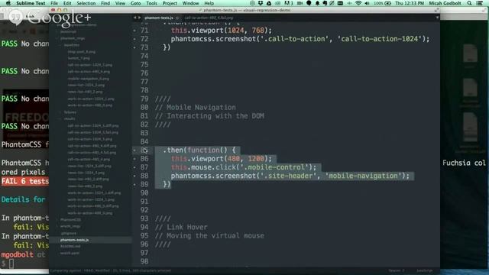Open the File menu
Image resolution: width=489 pixels, height=275 pixels.
pos(54,3)
